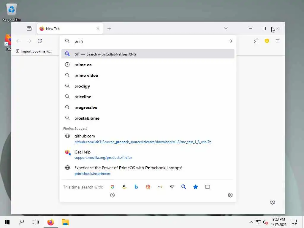This screenshot has height=228, width=304.
Task: Open the Extensions puzzle icon
Action: (x=256, y=41)
